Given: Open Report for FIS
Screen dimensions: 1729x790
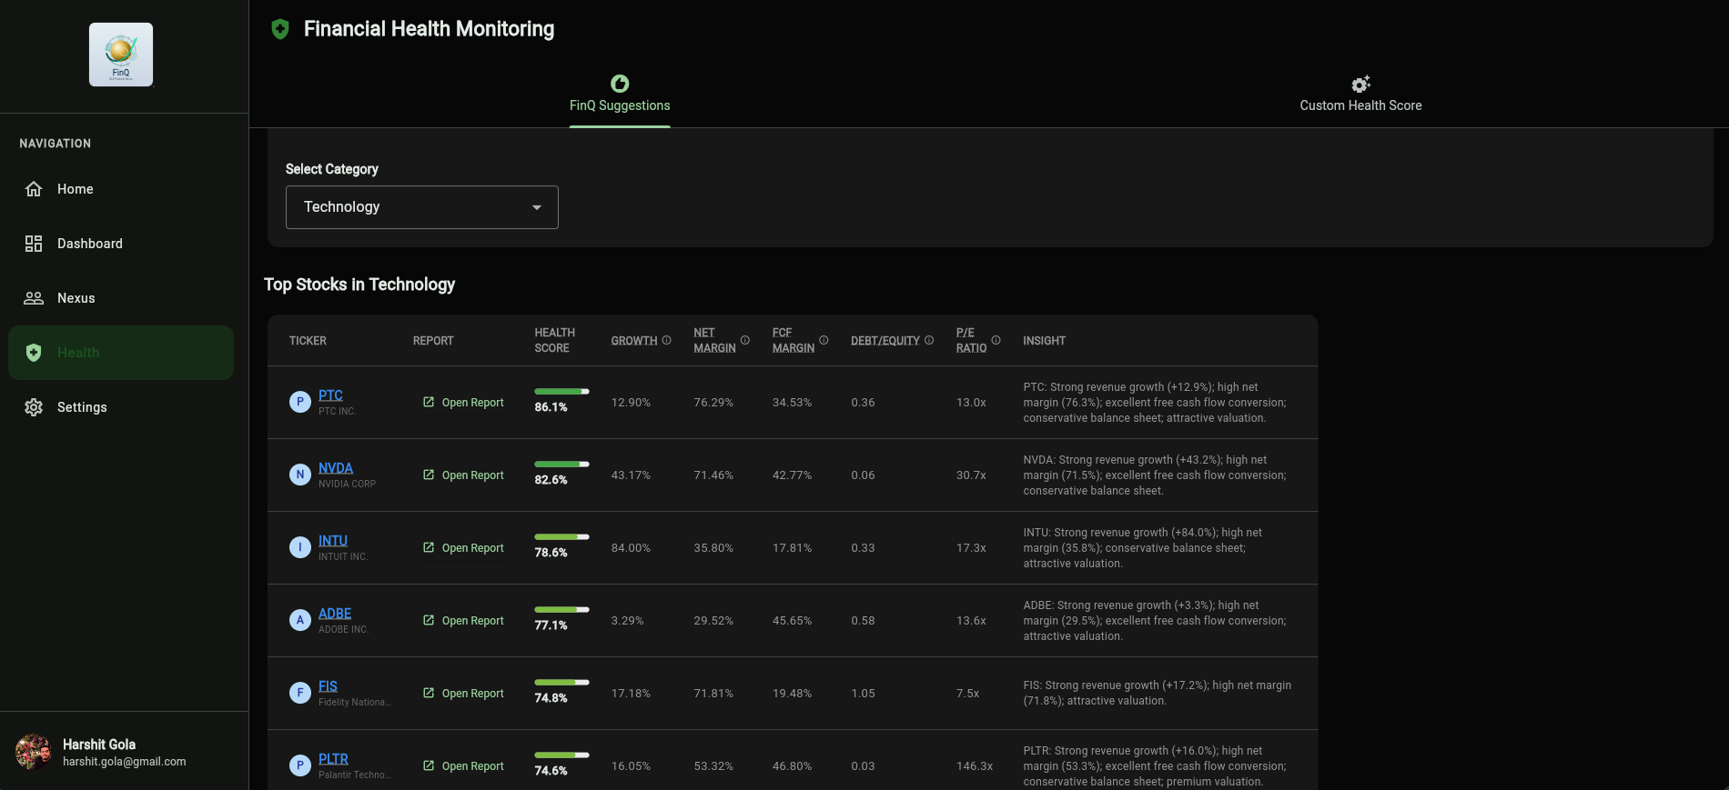Looking at the screenshot, I should (463, 693).
